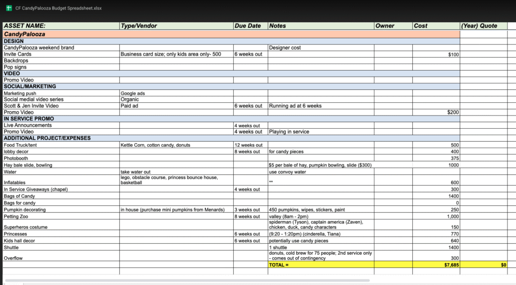
Task: Select the $7,685 total cost cell
Action: [436, 265]
